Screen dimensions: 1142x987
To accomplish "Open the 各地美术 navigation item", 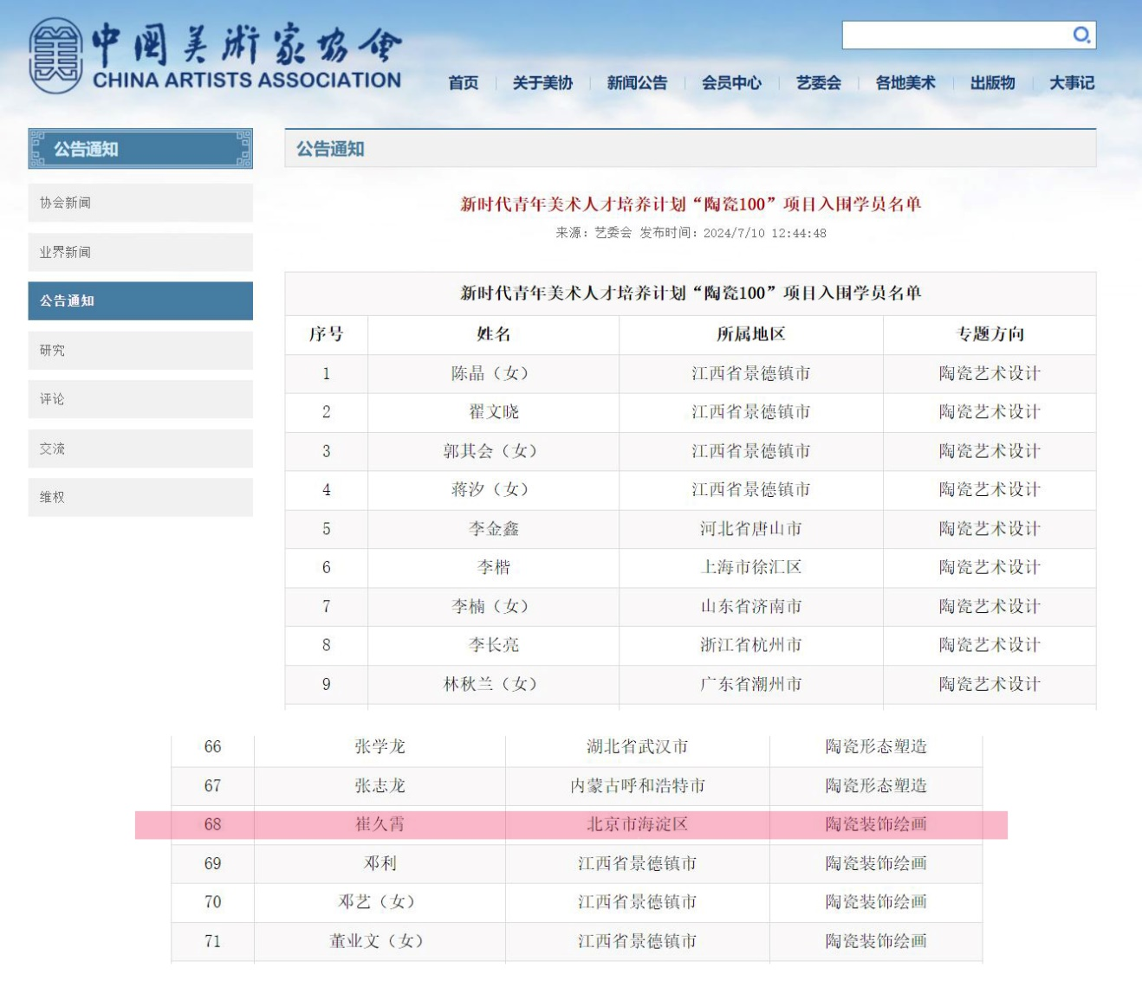I will tap(905, 83).
